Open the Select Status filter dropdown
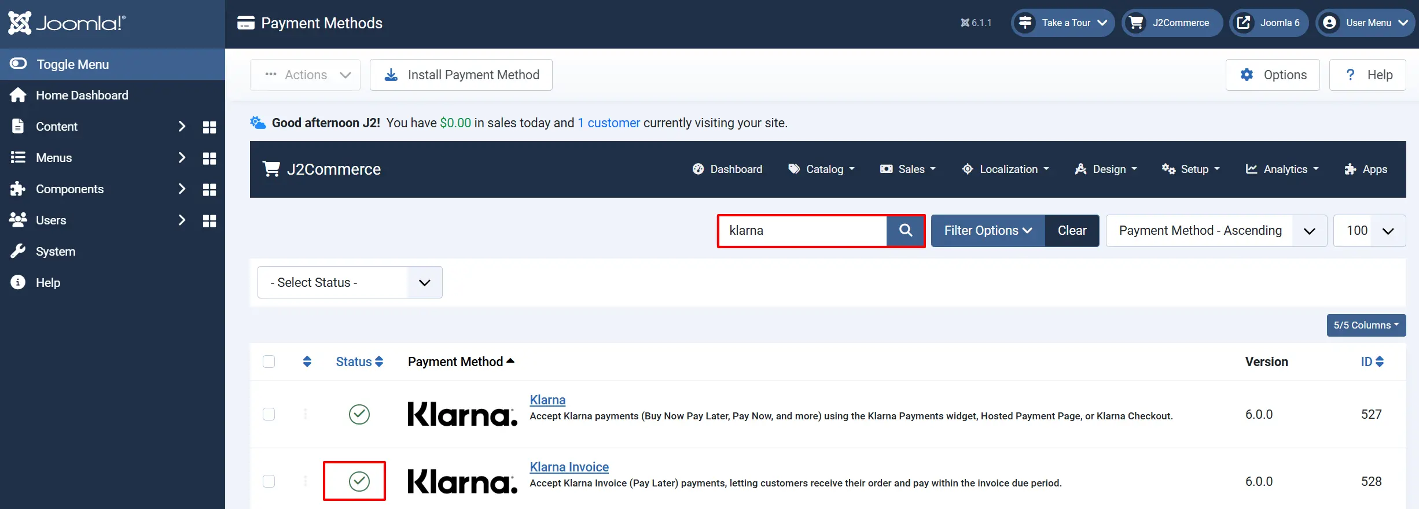1419x509 pixels. coord(350,282)
